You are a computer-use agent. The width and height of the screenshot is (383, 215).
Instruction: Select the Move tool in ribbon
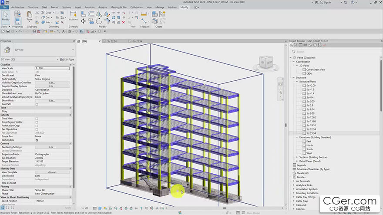pyautogui.click(x=83, y=21)
